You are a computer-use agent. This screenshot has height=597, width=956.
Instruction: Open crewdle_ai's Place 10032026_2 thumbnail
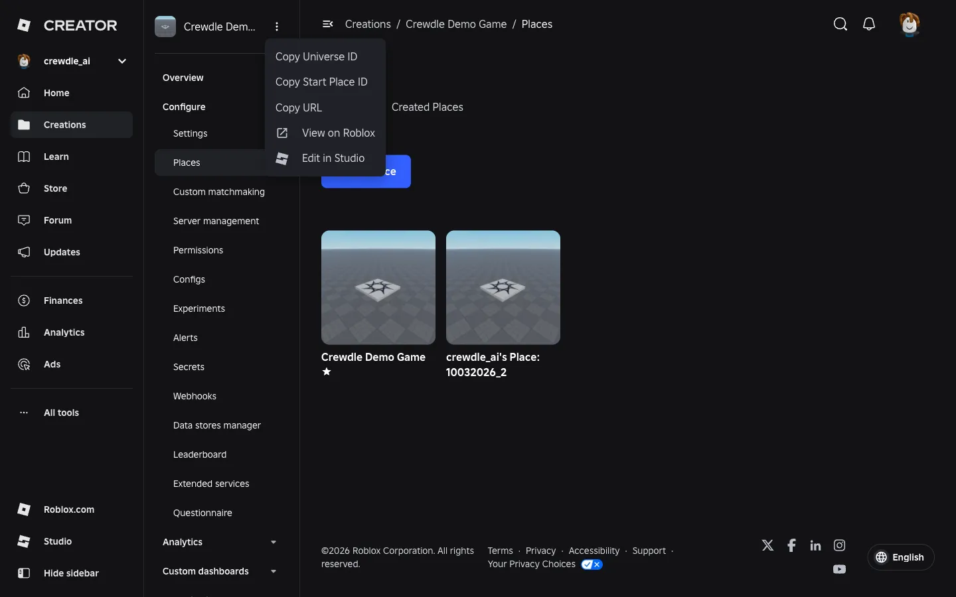(x=503, y=287)
